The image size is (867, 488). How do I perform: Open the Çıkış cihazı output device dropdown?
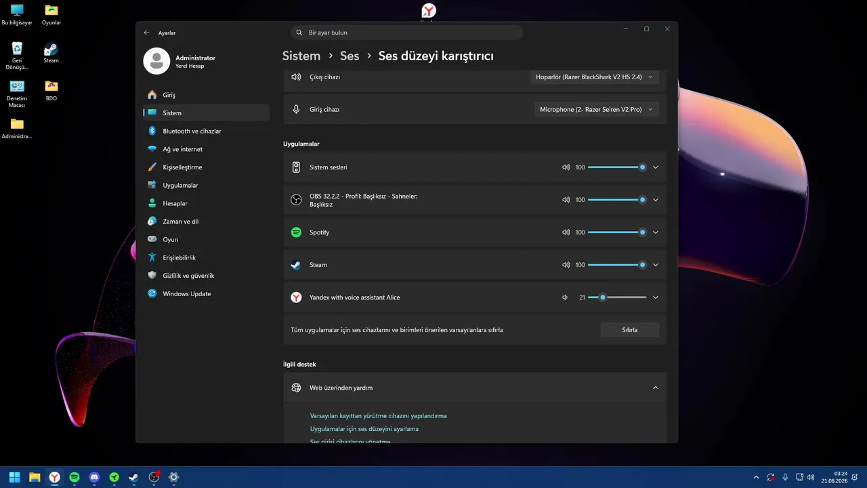[x=596, y=77]
